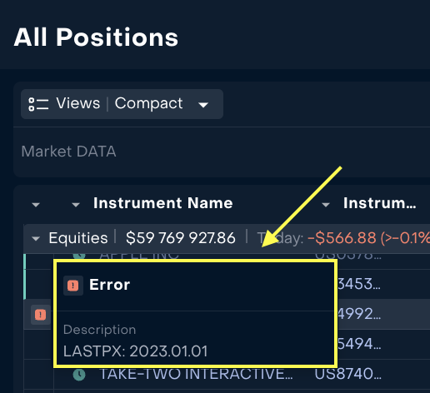The image size is (430, 393).
Task: Click the Views label
Action: (78, 103)
